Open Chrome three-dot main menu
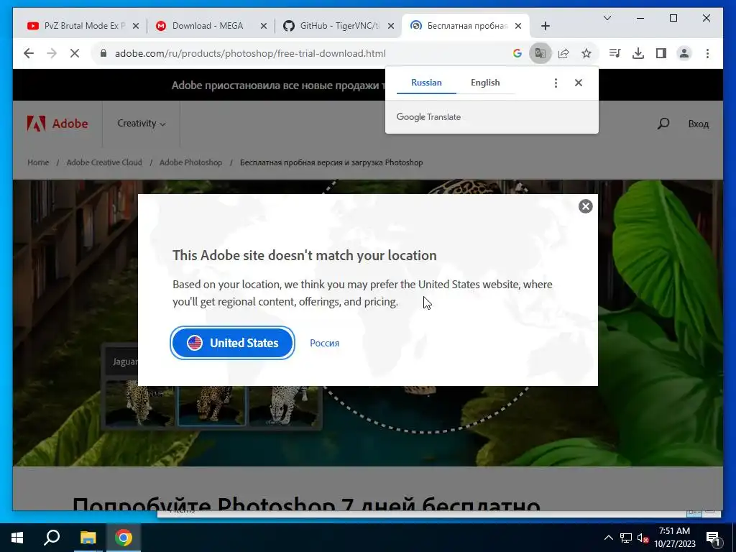 (x=707, y=53)
